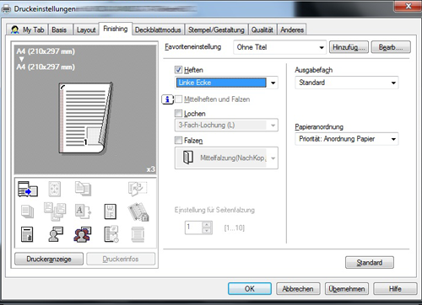This screenshot has height=305, width=422.
Task: Switch to the My Tab tab
Action: (27, 29)
